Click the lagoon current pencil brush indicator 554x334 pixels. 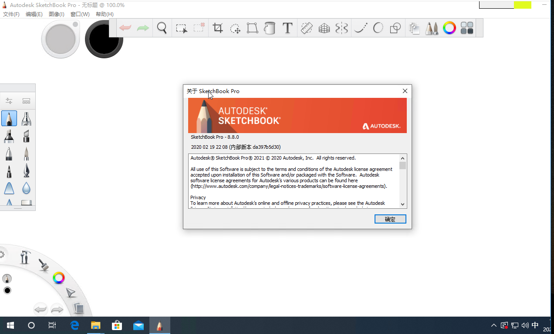tap(7, 278)
